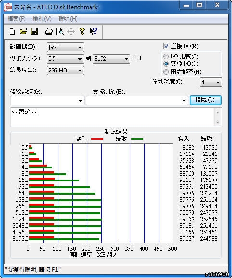
Task: Click the write value 8682
Action: [x=188, y=148]
